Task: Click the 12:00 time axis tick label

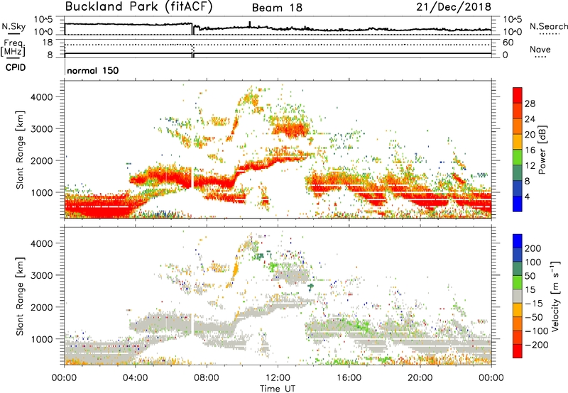Action: 278,378
